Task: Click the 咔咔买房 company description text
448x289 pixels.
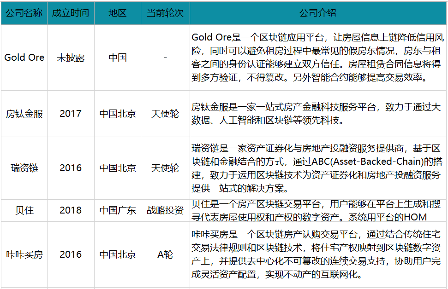Action: pos(316,254)
